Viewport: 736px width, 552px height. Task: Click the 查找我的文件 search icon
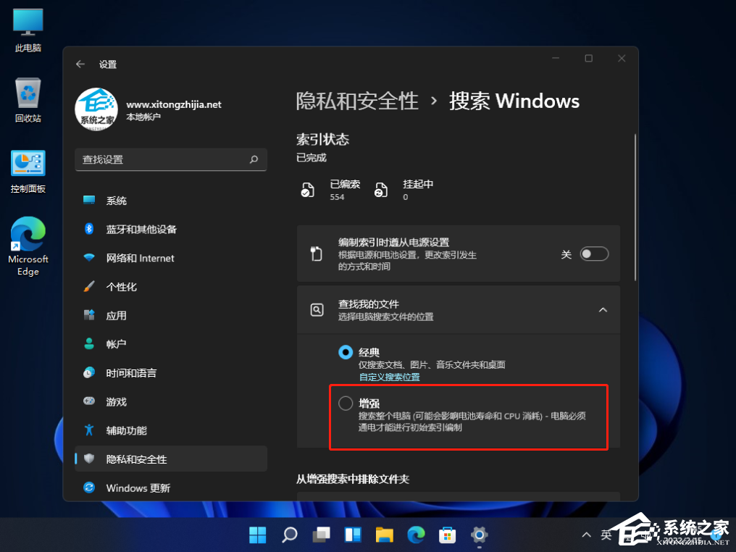point(317,310)
